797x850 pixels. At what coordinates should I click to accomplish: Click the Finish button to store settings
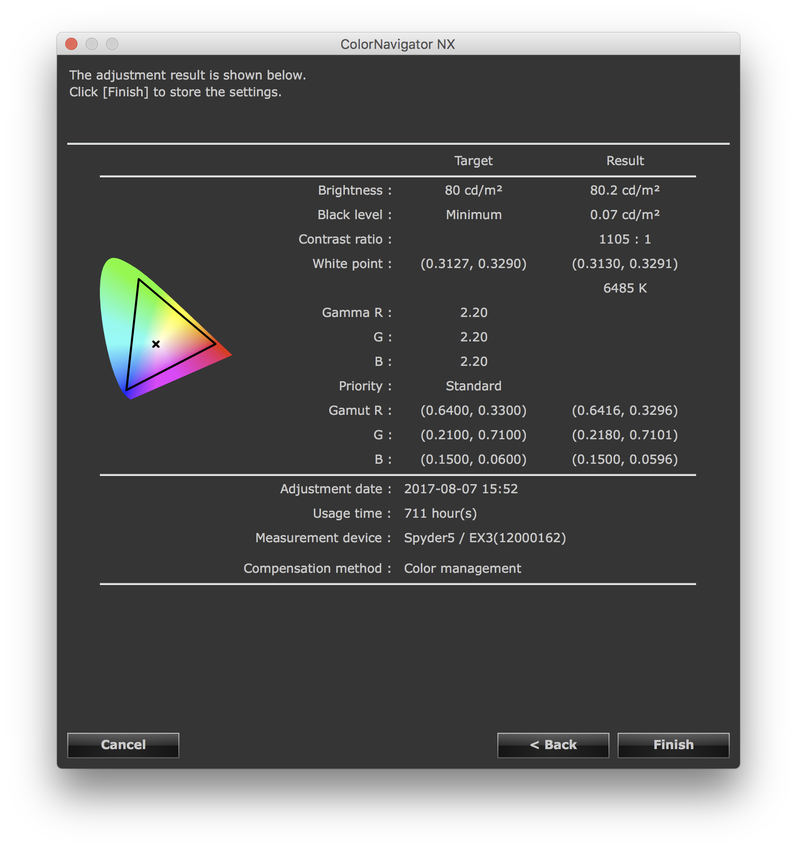pos(673,745)
